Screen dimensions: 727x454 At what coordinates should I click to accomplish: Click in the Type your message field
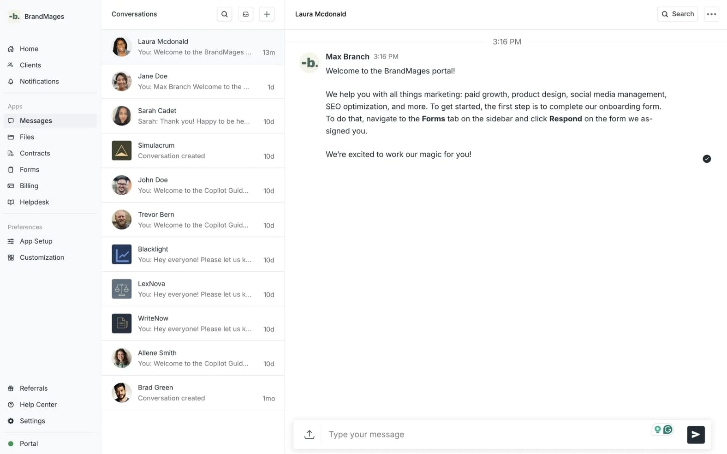pyautogui.click(x=487, y=435)
